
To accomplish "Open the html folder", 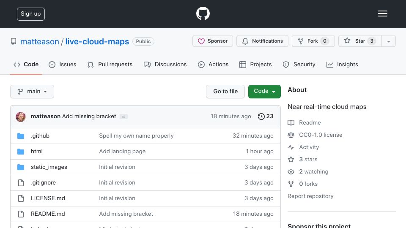I will coord(36,151).
